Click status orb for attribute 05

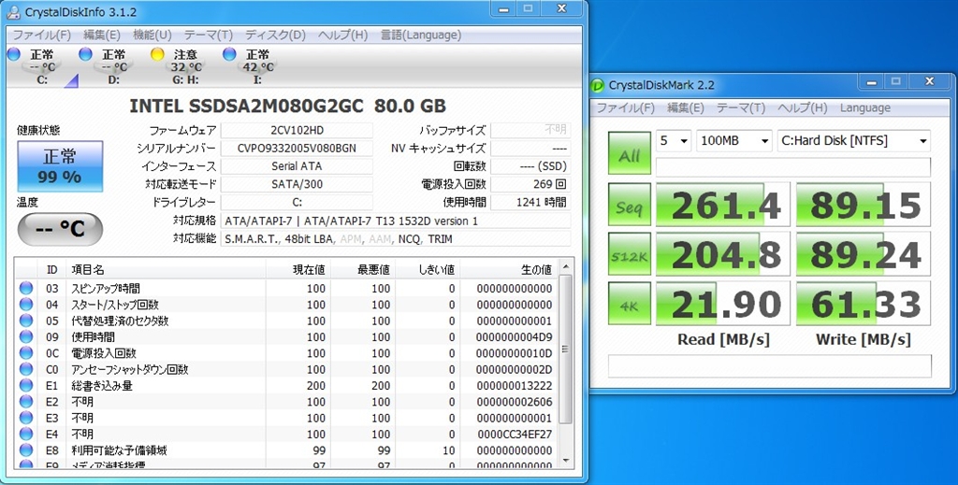(25, 321)
